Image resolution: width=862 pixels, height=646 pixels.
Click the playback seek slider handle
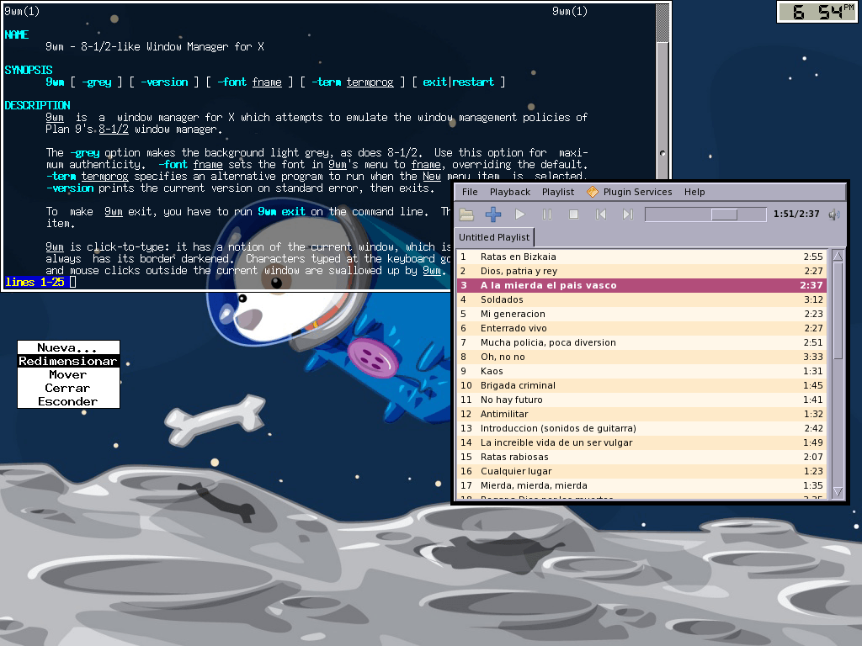coord(724,215)
